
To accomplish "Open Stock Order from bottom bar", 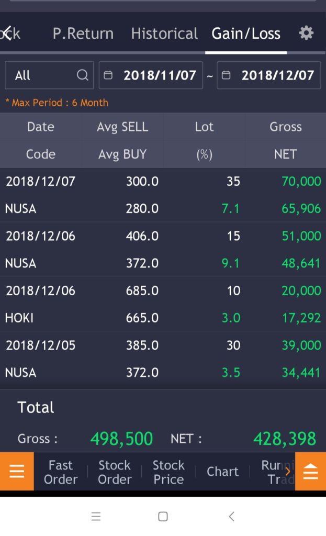I will pos(115,472).
